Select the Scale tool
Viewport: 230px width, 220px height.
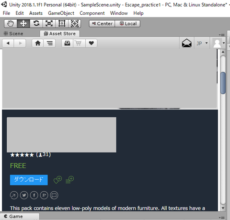pos(49,23)
